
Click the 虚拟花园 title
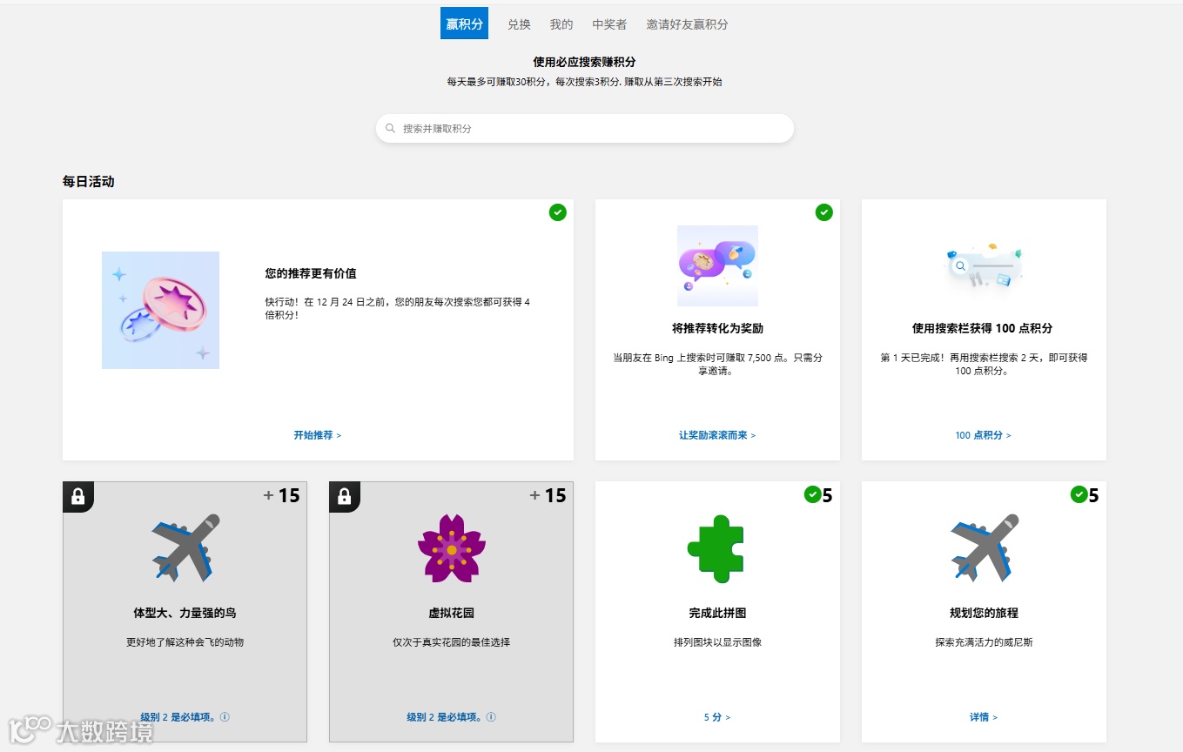click(451, 613)
